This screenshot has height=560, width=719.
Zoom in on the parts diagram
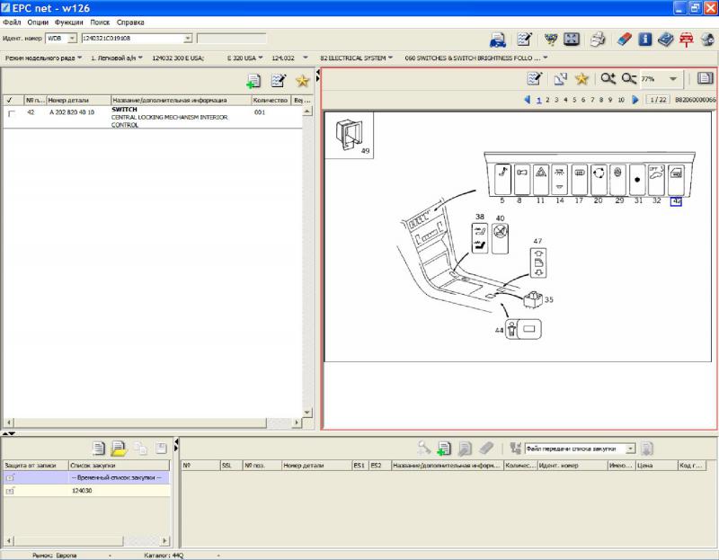click(608, 79)
